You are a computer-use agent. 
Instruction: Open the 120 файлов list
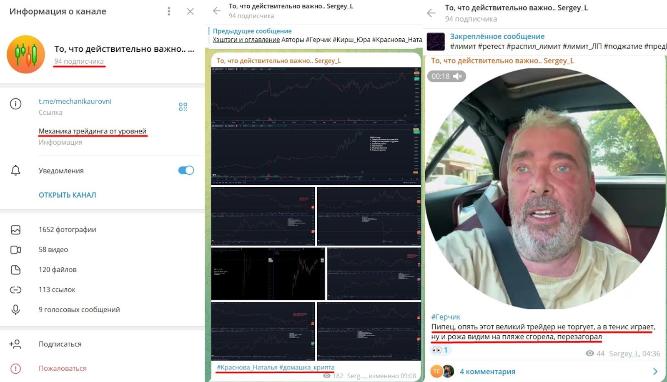click(x=58, y=269)
